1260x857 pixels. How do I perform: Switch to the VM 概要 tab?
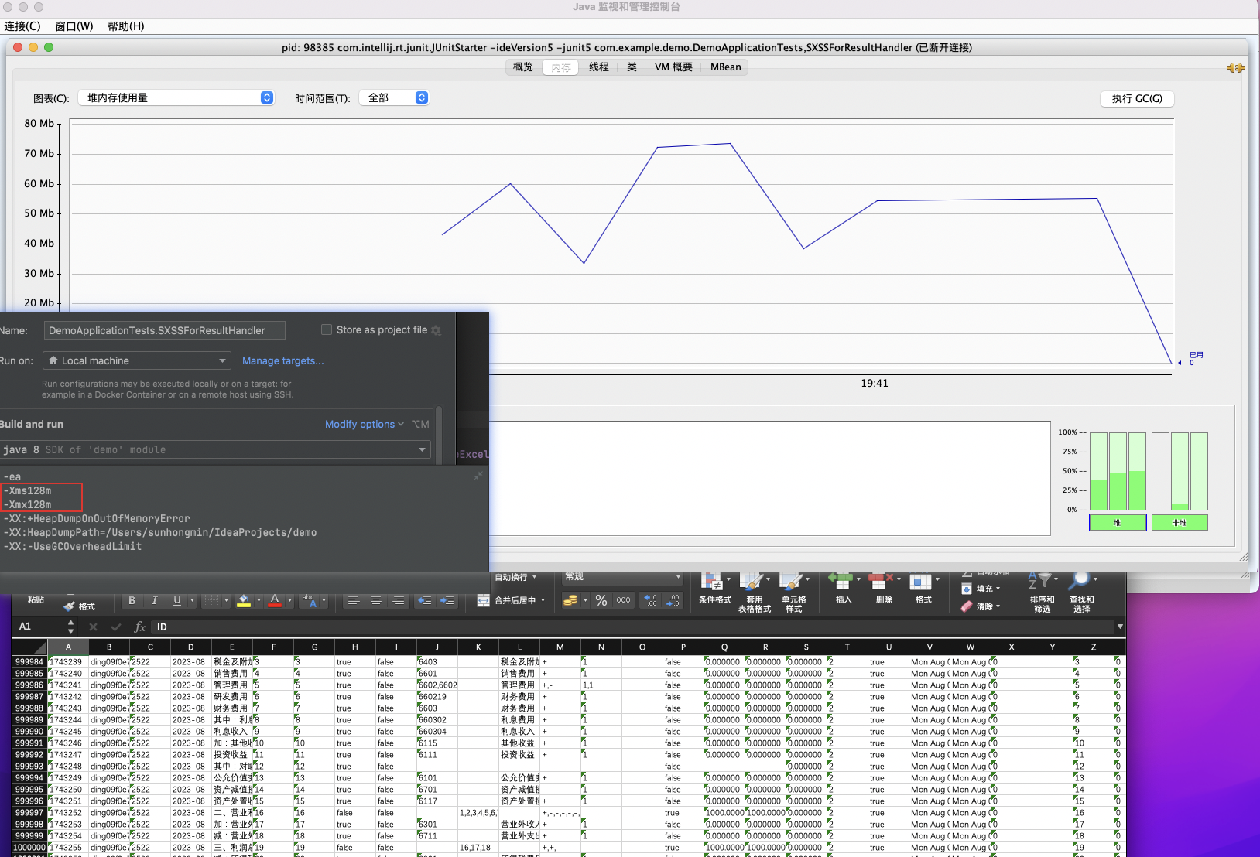click(673, 67)
